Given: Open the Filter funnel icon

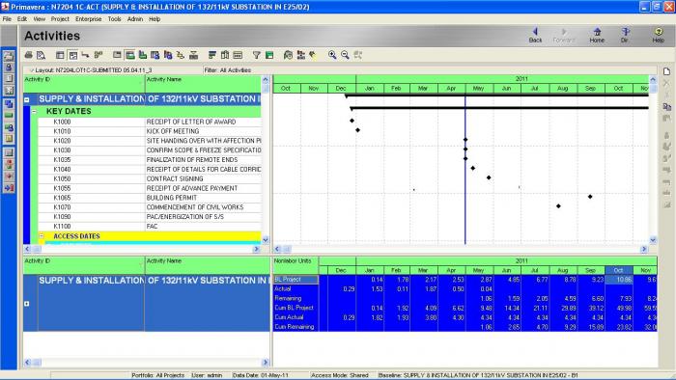Looking at the screenshot, I should pyautogui.click(x=257, y=55).
